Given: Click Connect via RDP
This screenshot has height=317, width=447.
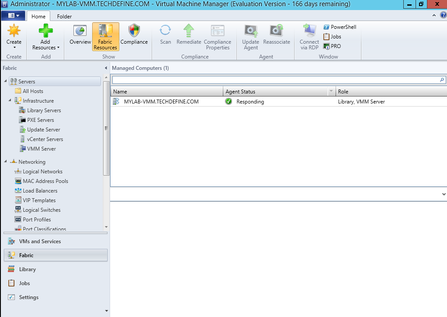Looking at the screenshot, I should pos(309,37).
